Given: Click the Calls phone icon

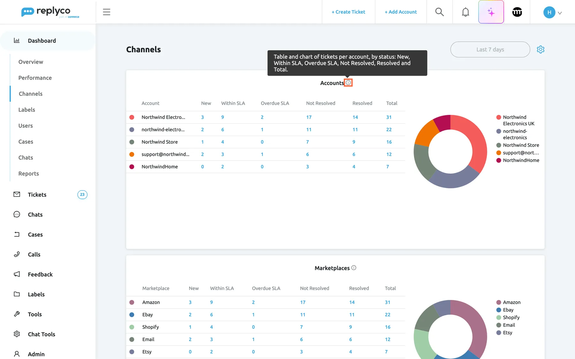Looking at the screenshot, I should point(17,254).
